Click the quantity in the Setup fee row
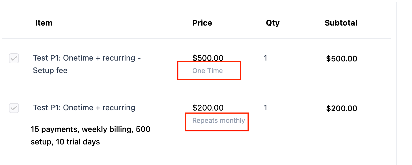Viewport: 412px width, 165px height. click(x=265, y=58)
